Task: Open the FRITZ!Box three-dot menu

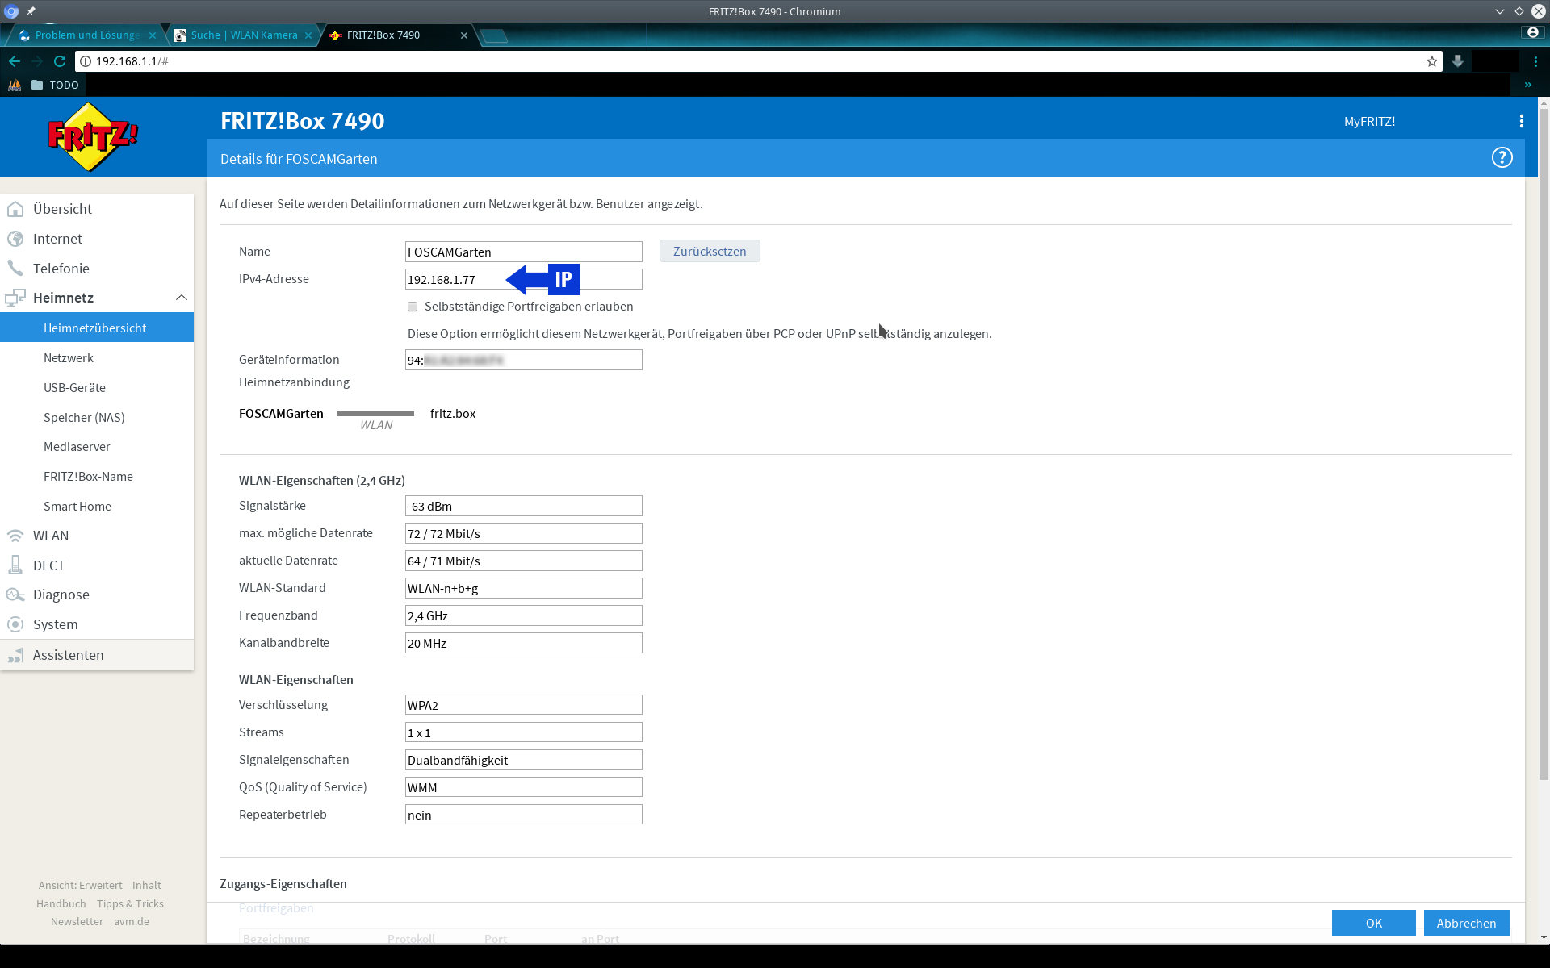Action: click(1522, 121)
